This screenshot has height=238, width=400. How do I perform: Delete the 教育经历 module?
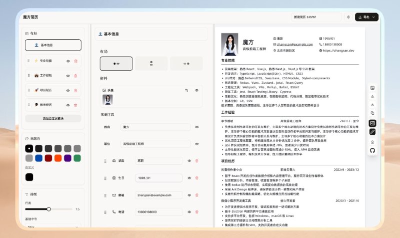[x=75, y=105]
